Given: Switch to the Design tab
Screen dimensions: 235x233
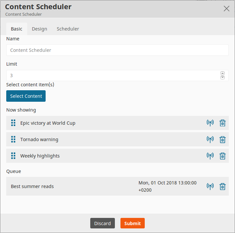Looking at the screenshot, I should pos(39,29).
